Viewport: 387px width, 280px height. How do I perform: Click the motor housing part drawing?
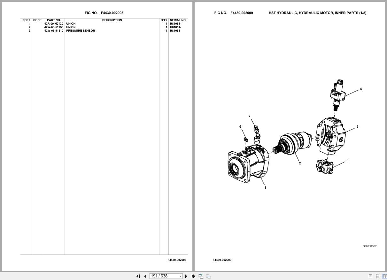248,164
